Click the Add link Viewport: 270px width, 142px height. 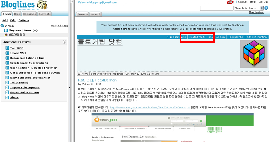click(x=5, y=20)
